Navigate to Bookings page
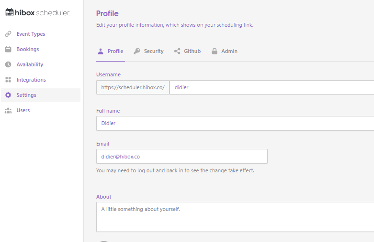The height and width of the screenshot is (242, 374). 28,49
